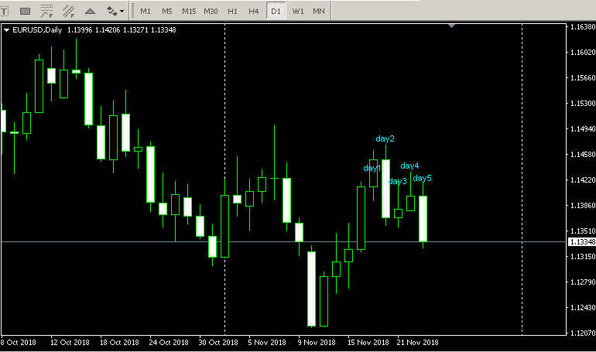Click the 30 Oct 2018 date label
The height and width of the screenshot is (352, 596).
pos(218,343)
